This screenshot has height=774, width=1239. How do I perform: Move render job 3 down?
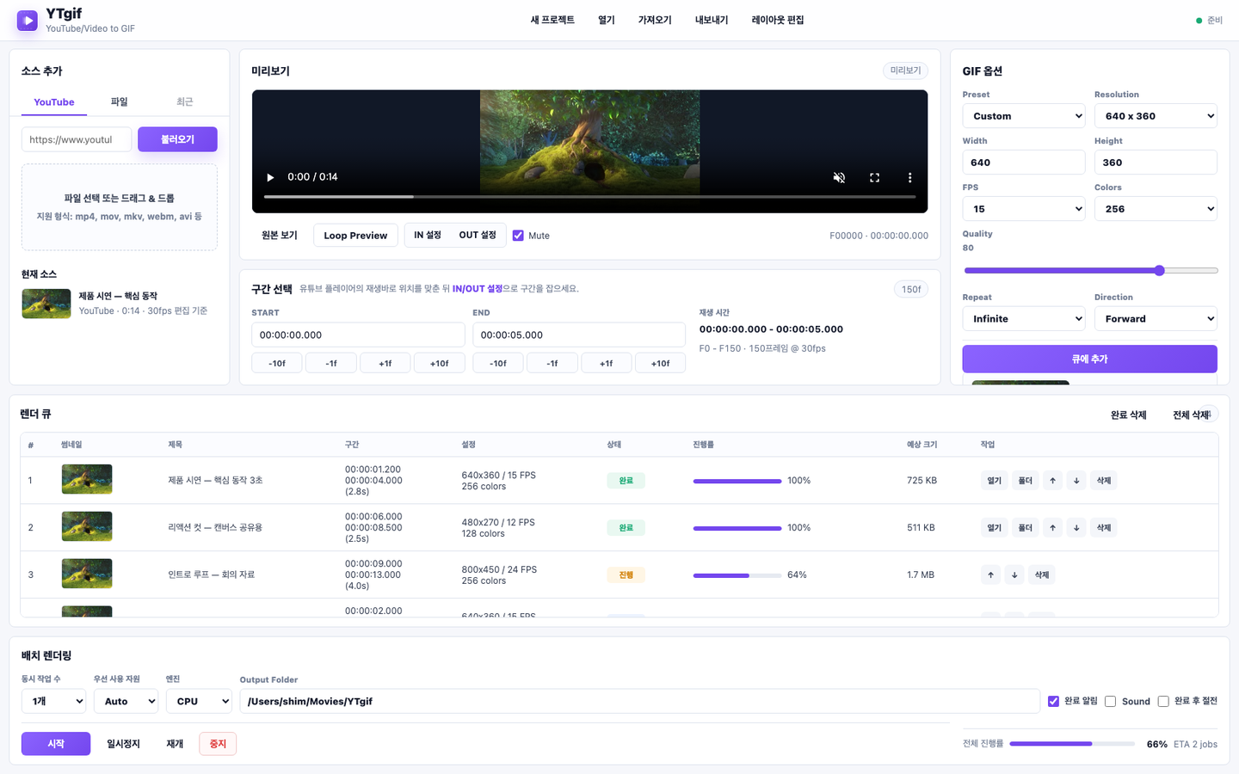pos(1014,574)
